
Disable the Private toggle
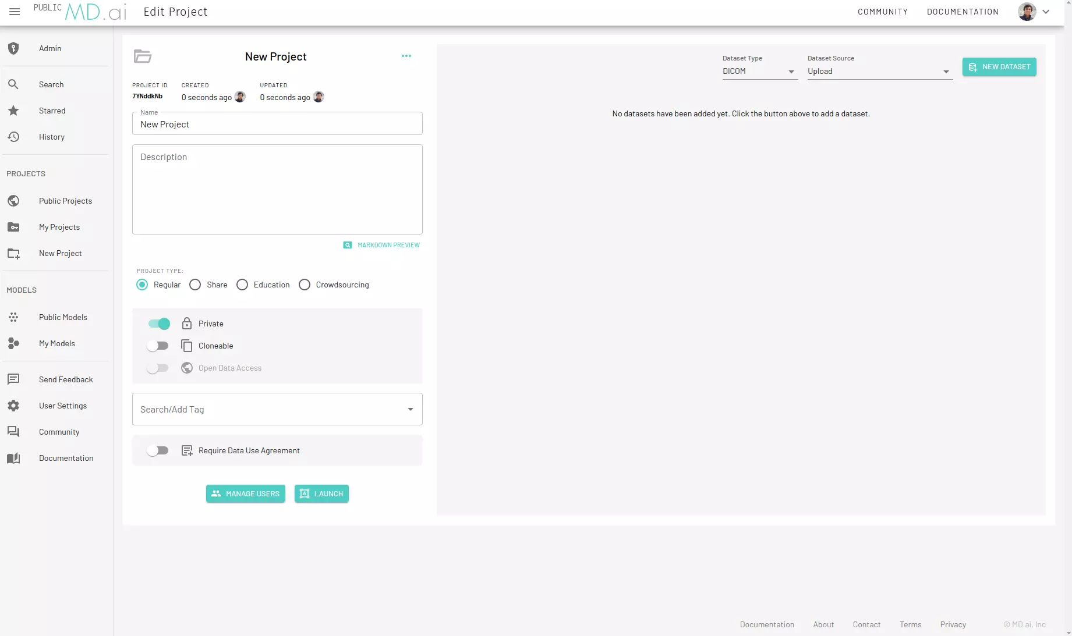(x=158, y=324)
